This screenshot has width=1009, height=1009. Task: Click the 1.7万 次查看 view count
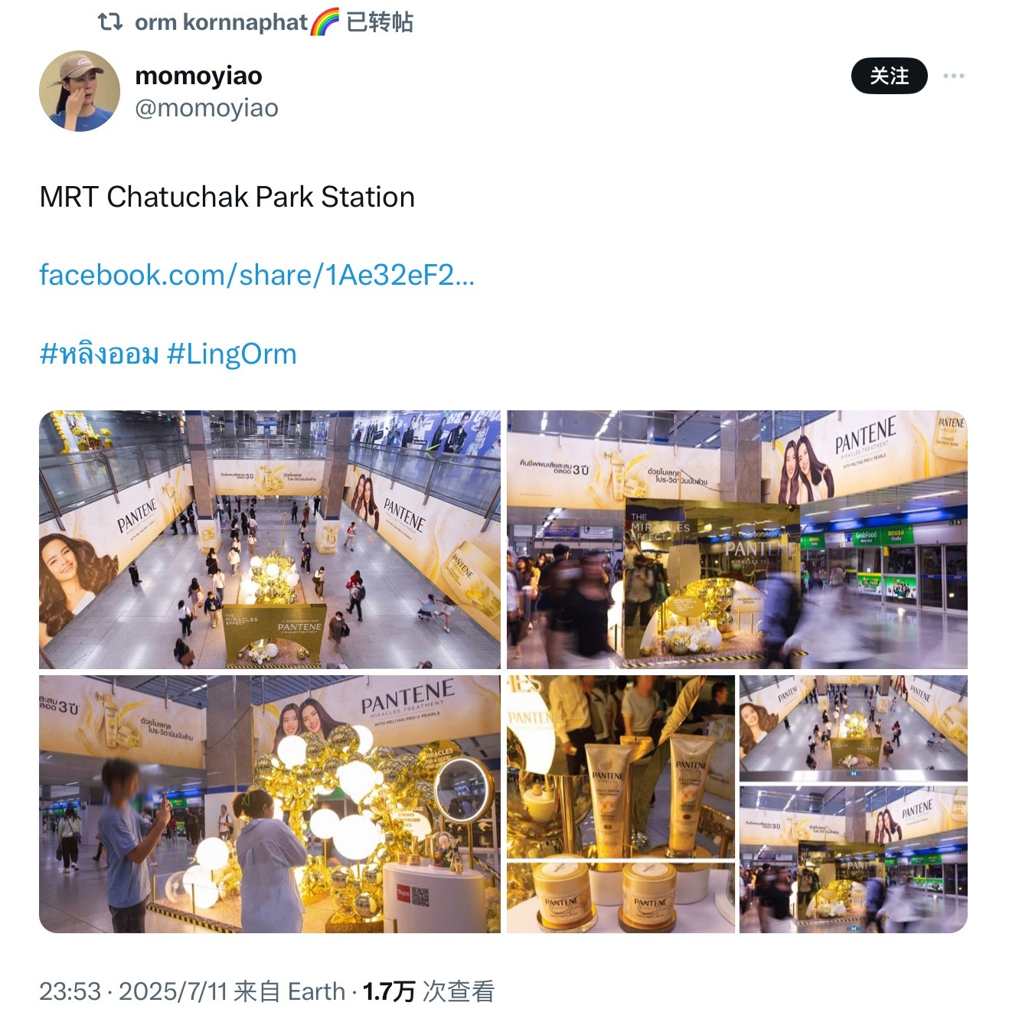428,991
